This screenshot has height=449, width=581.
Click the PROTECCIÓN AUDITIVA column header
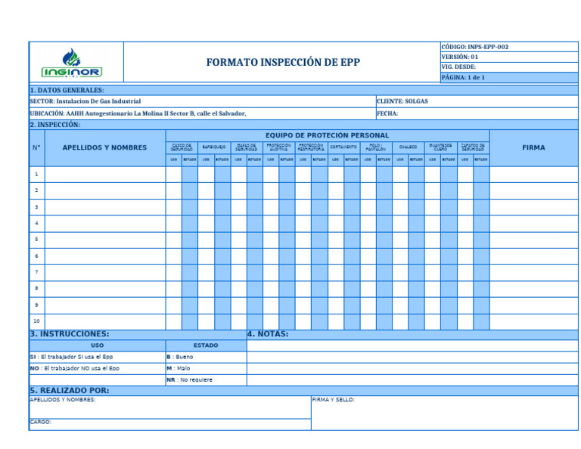pos(279,147)
